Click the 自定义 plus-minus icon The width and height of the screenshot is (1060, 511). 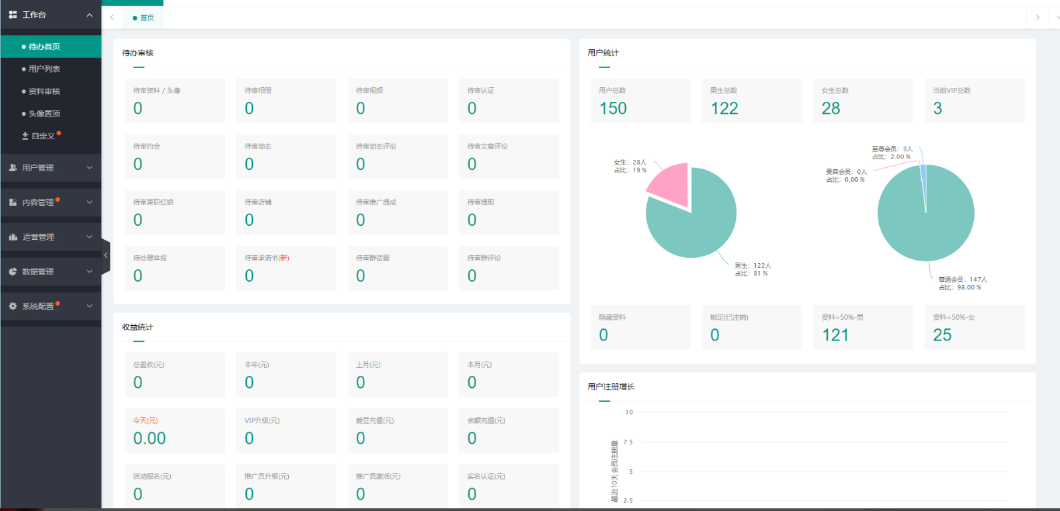[x=25, y=136]
